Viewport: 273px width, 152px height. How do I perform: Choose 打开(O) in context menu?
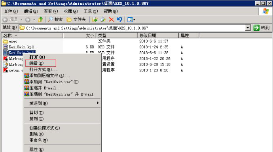tap(62, 57)
